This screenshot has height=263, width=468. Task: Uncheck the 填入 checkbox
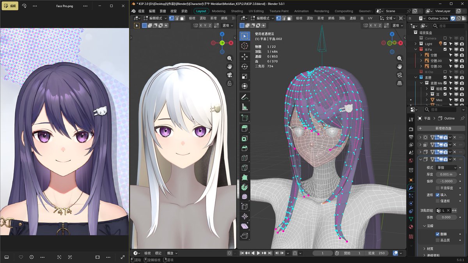tap(438, 195)
